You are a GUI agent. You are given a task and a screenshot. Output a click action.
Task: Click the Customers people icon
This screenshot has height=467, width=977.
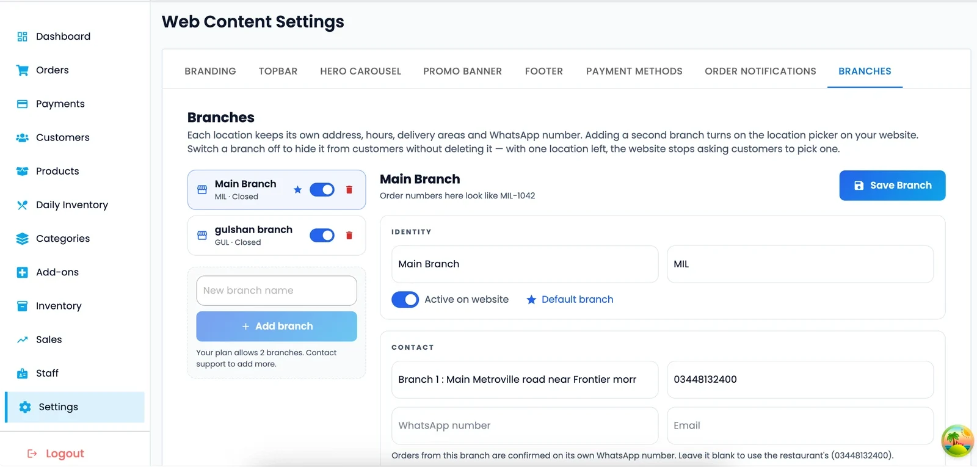pos(23,137)
